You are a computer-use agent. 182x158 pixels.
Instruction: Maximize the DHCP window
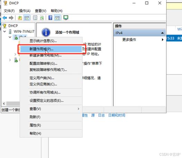pyautogui.click(x=147, y=3)
